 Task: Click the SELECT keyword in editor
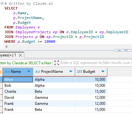11,8
